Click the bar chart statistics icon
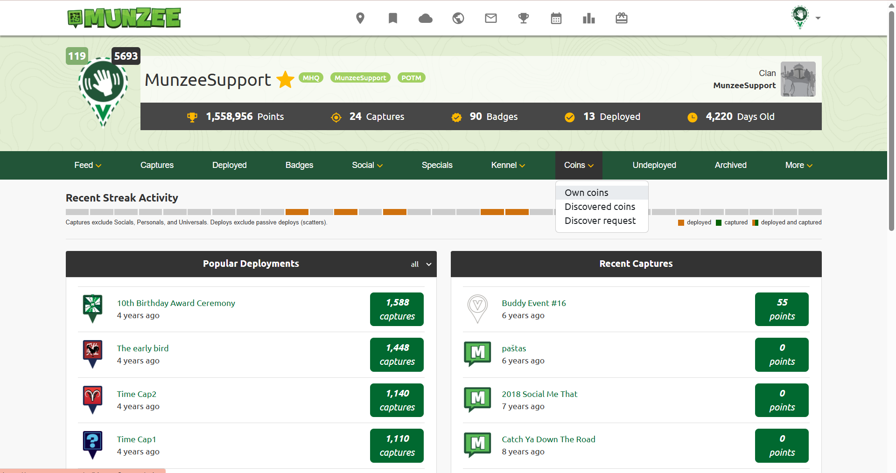896x473 pixels. 588,18
